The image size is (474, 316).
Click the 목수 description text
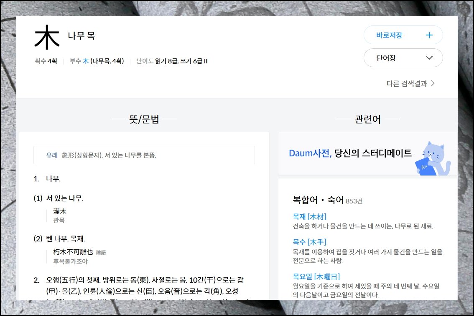point(367,256)
